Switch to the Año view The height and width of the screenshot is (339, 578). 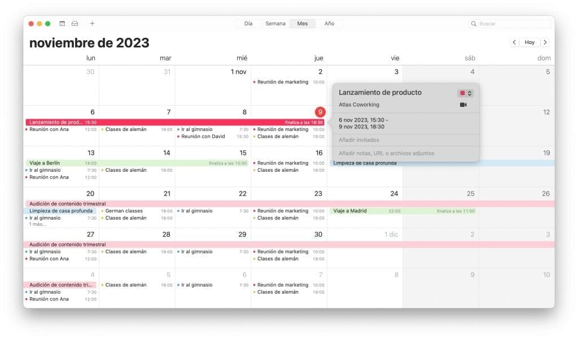tap(329, 23)
